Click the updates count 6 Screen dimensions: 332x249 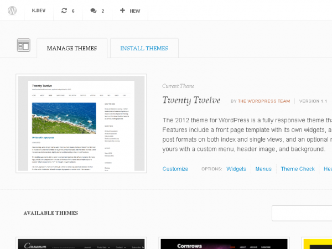(x=73, y=11)
